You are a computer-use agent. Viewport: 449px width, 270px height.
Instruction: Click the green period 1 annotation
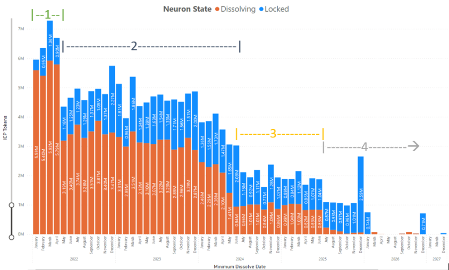coord(47,15)
